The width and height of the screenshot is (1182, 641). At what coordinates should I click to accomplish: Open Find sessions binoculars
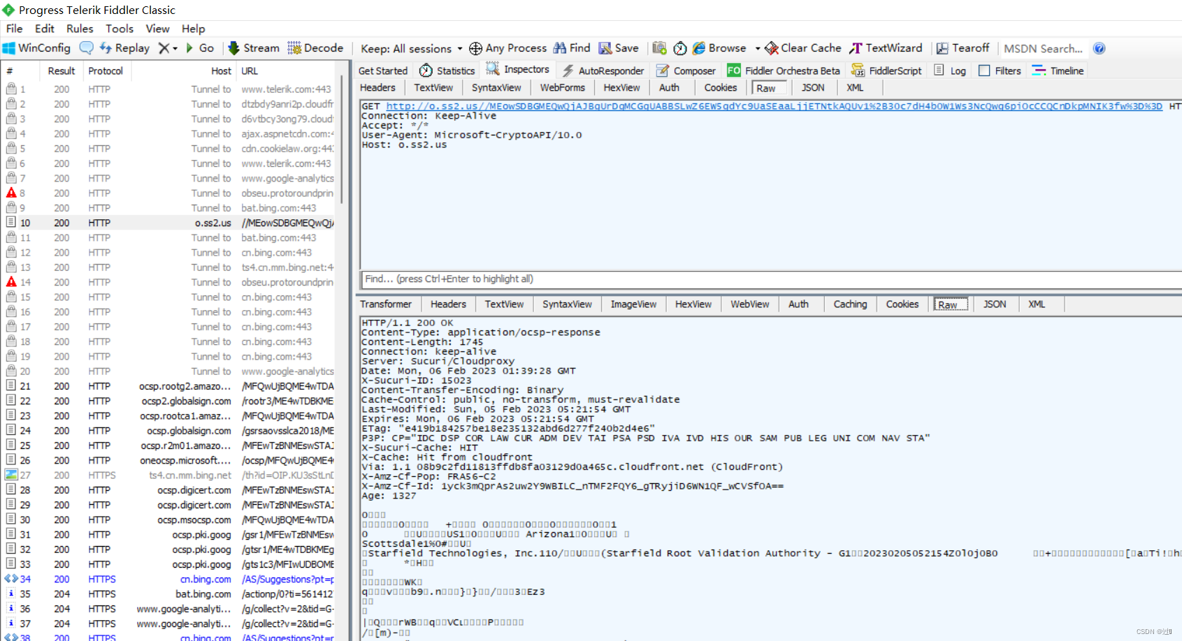(571, 48)
